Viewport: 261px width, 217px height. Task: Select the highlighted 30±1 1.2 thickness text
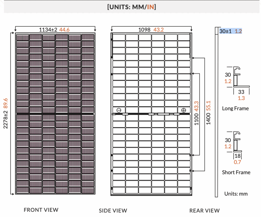(x=230, y=31)
